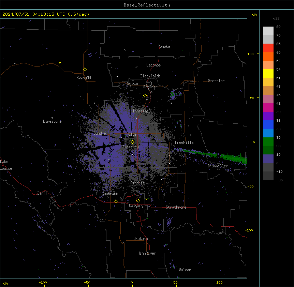Image resolution: width=294 pixels, height=287 pixels.
Task: Click the Base_Reflectivity title text
Action: click(147, 5)
